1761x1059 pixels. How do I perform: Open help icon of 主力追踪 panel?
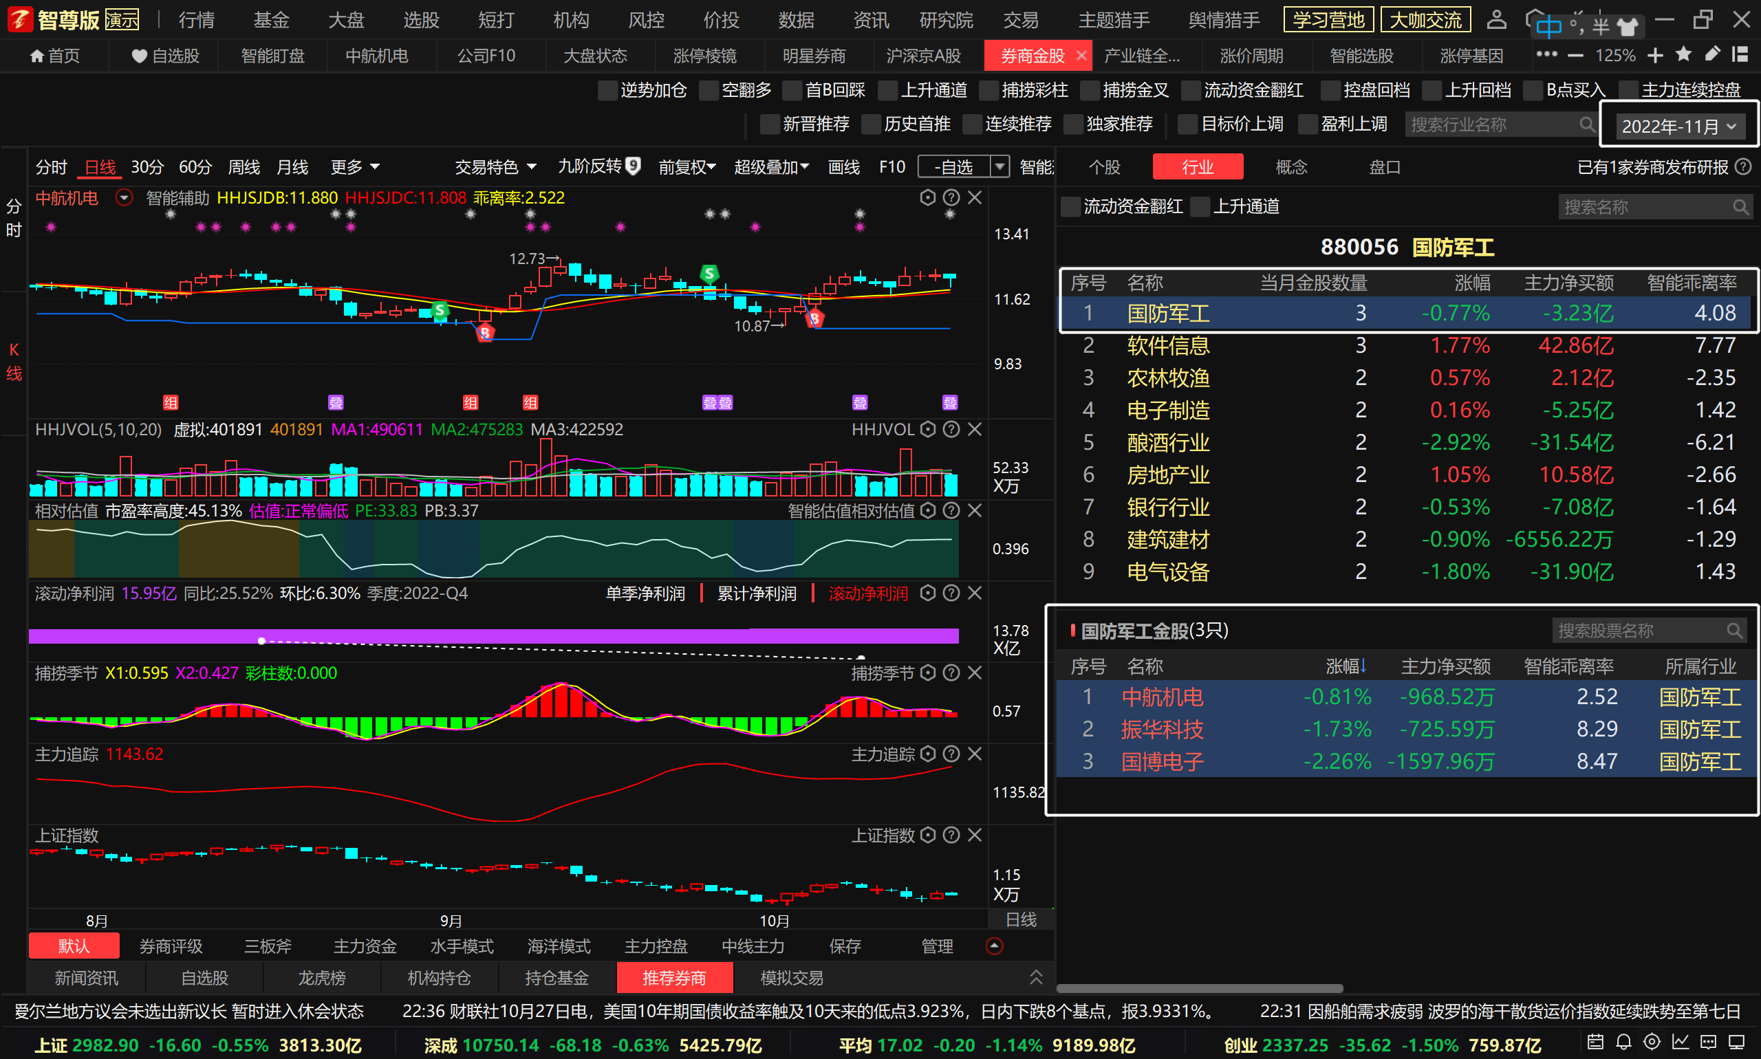coord(951,754)
